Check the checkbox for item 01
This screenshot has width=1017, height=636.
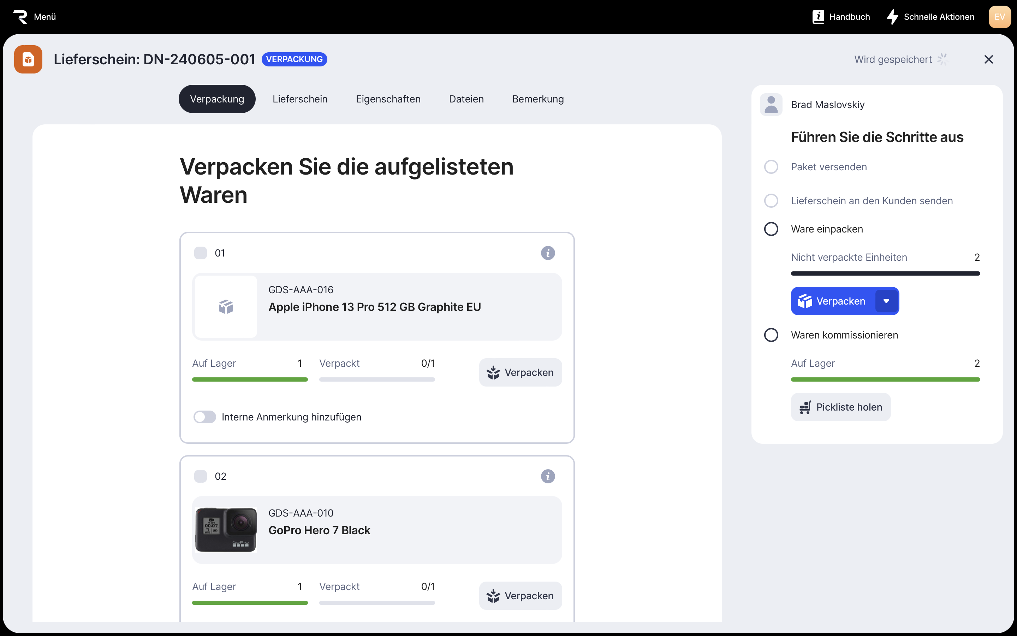(x=201, y=253)
